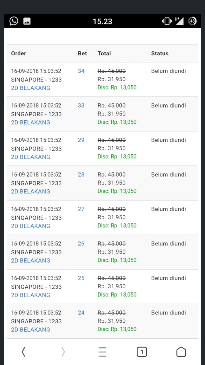
Task: Click the Order column header
Action: click(x=19, y=53)
